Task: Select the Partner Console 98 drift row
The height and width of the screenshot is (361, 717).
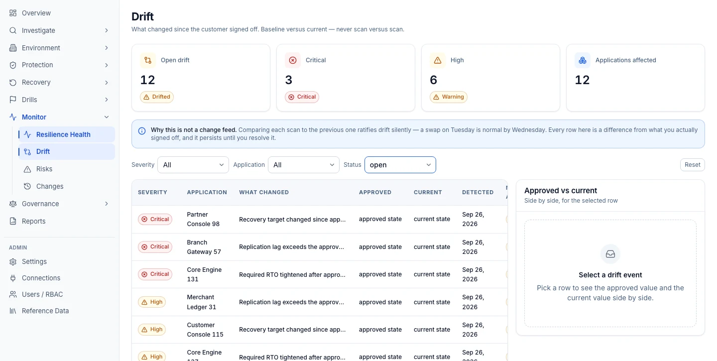Action: point(320,219)
